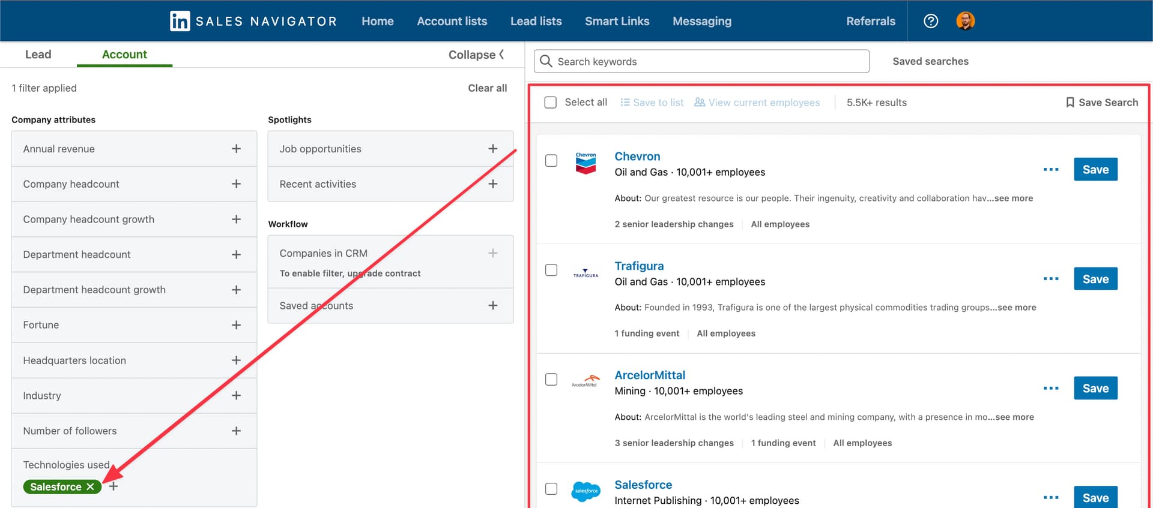Save the Salesforce account

(x=1095, y=497)
